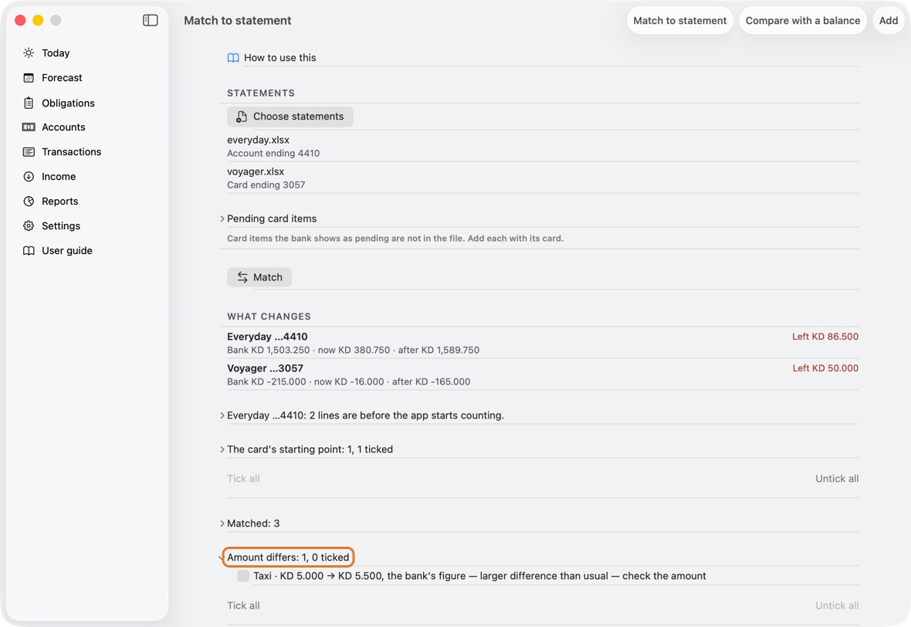The width and height of the screenshot is (911, 627).
Task: Expand the card's starting point section
Action: (x=222, y=449)
